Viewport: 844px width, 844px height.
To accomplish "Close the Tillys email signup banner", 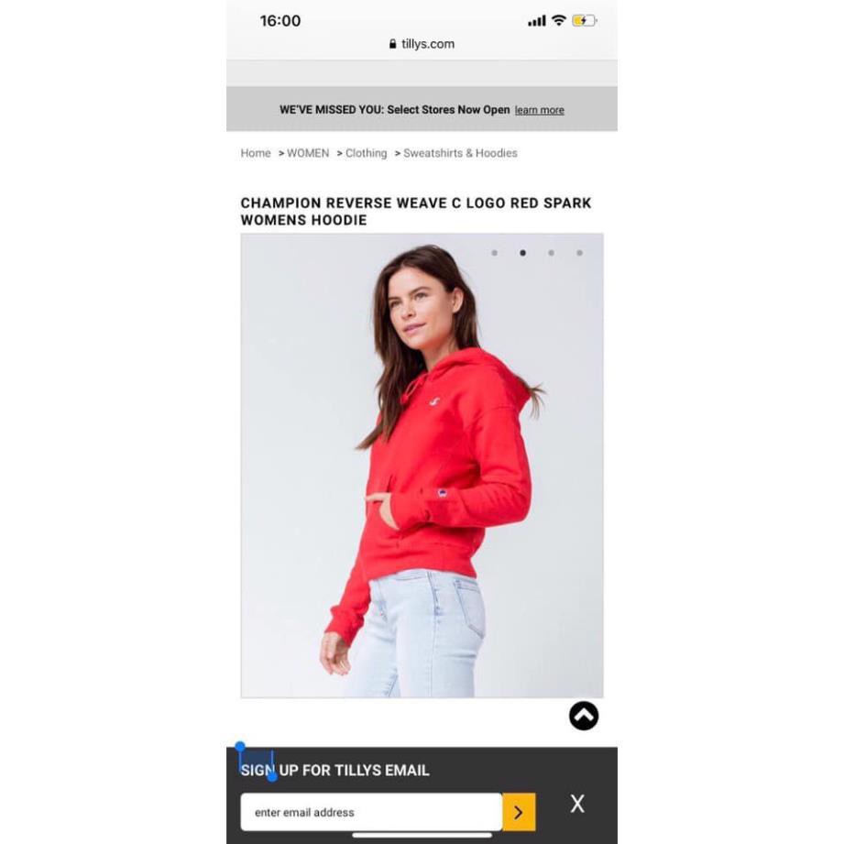I will pyautogui.click(x=577, y=804).
